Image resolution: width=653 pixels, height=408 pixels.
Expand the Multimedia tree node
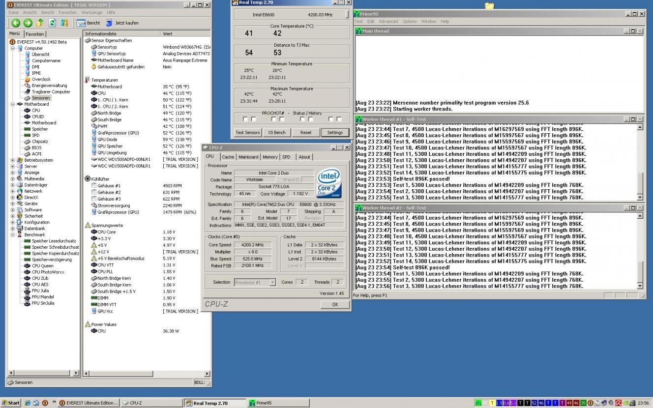pyautogui.click(x=13, y=179)
